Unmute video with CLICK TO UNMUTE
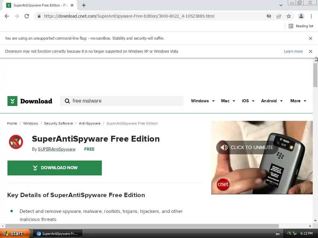The image size is (318, 238). pyautogui.click(x=247, y=148)
